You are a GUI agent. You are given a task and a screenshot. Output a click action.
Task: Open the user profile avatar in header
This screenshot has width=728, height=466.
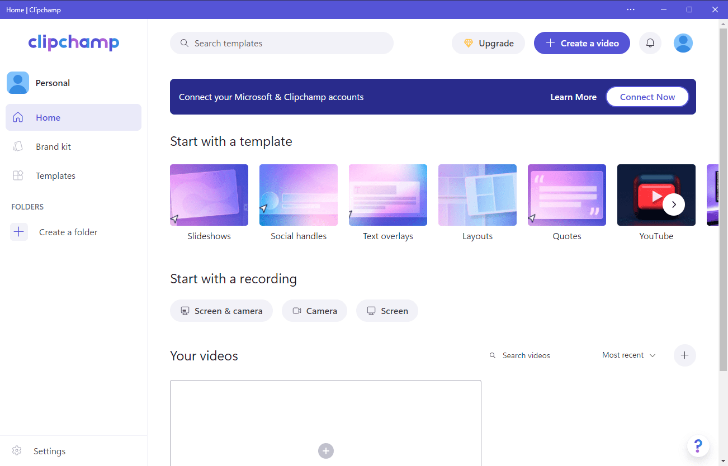683,43
